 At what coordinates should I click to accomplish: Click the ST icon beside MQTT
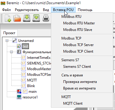[24, 80]
